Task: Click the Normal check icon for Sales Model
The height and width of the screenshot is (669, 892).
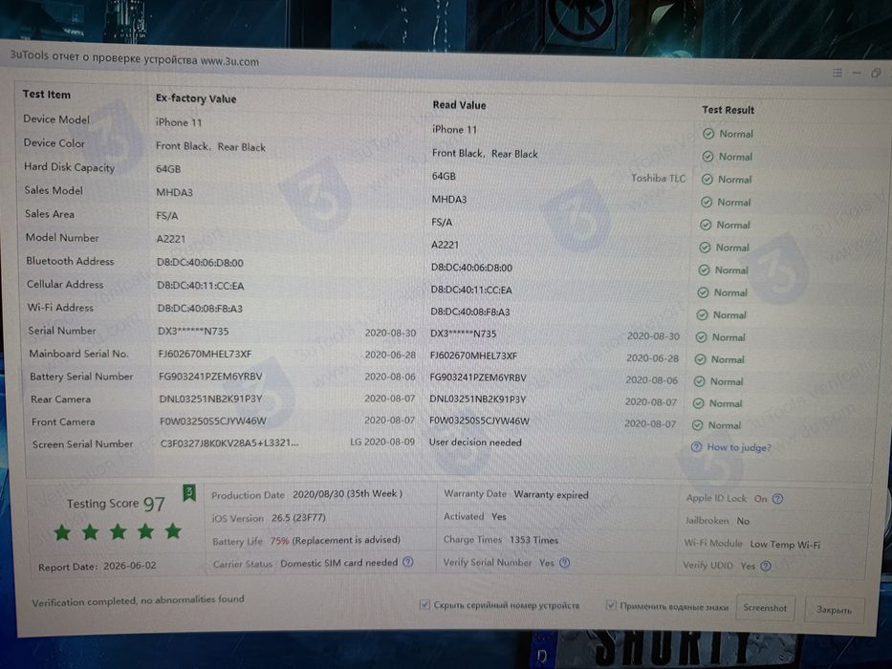Action: coord(707,202)
